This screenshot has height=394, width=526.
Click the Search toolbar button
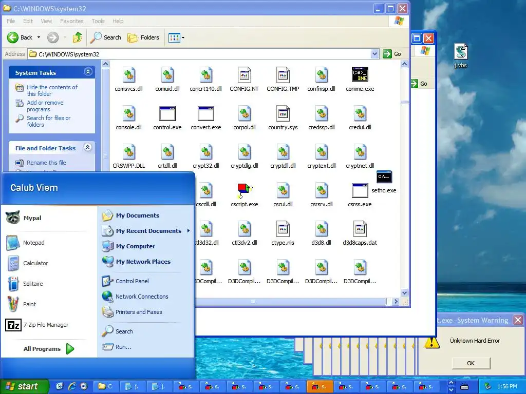pyautogui.click(x=106, y=37)
